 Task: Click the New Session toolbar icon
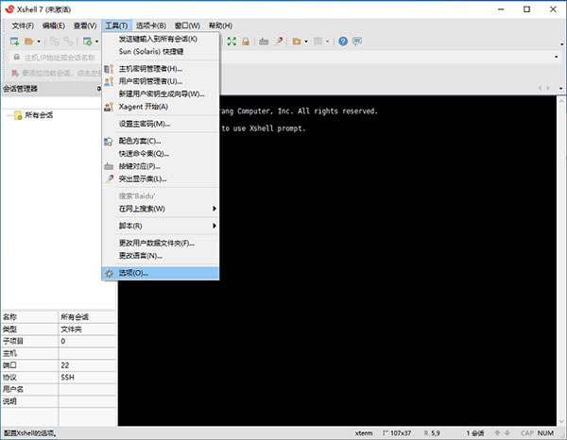tap(14, 42)
